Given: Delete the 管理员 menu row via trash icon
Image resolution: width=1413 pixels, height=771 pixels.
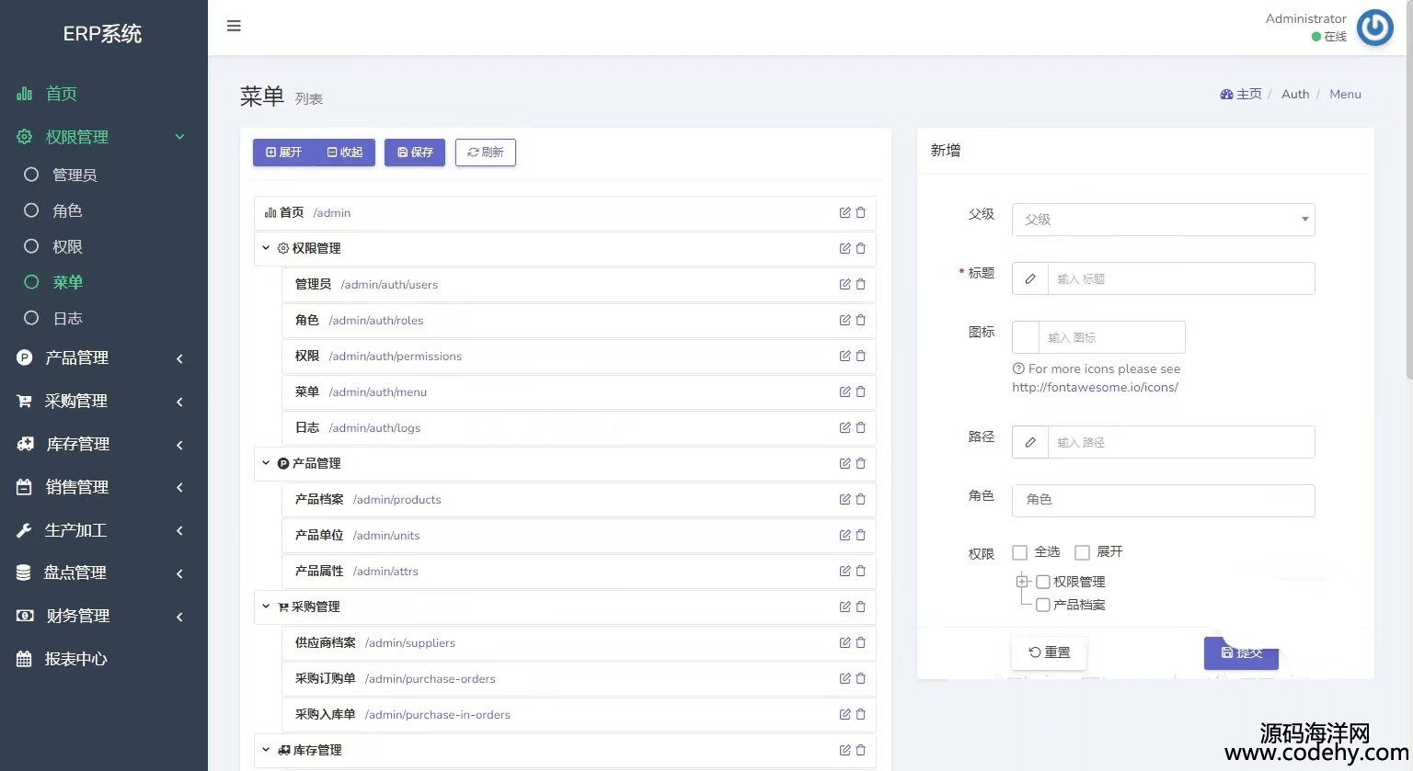Looking at the screenshot, I should 861,284.
